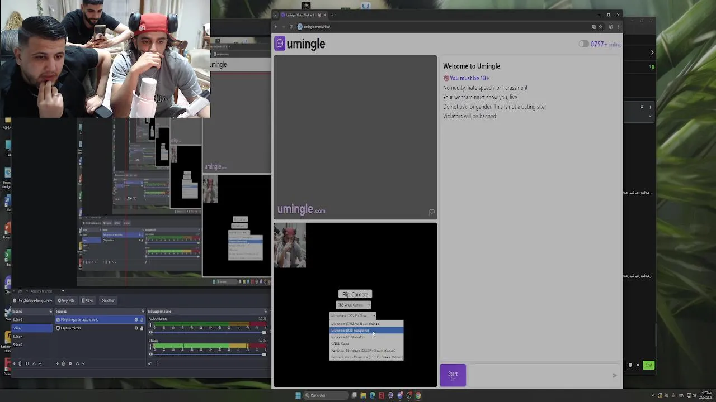
Task: Click the Umingle logo
Action: [x=300, y=44]
